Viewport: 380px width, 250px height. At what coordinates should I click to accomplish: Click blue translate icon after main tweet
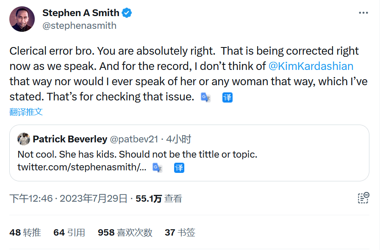(227, 97)
